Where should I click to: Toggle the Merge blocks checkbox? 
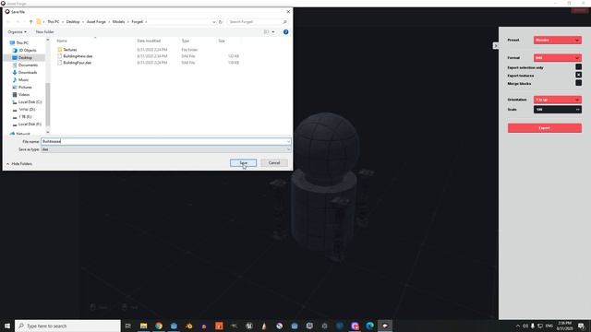(x=578, y=83)
